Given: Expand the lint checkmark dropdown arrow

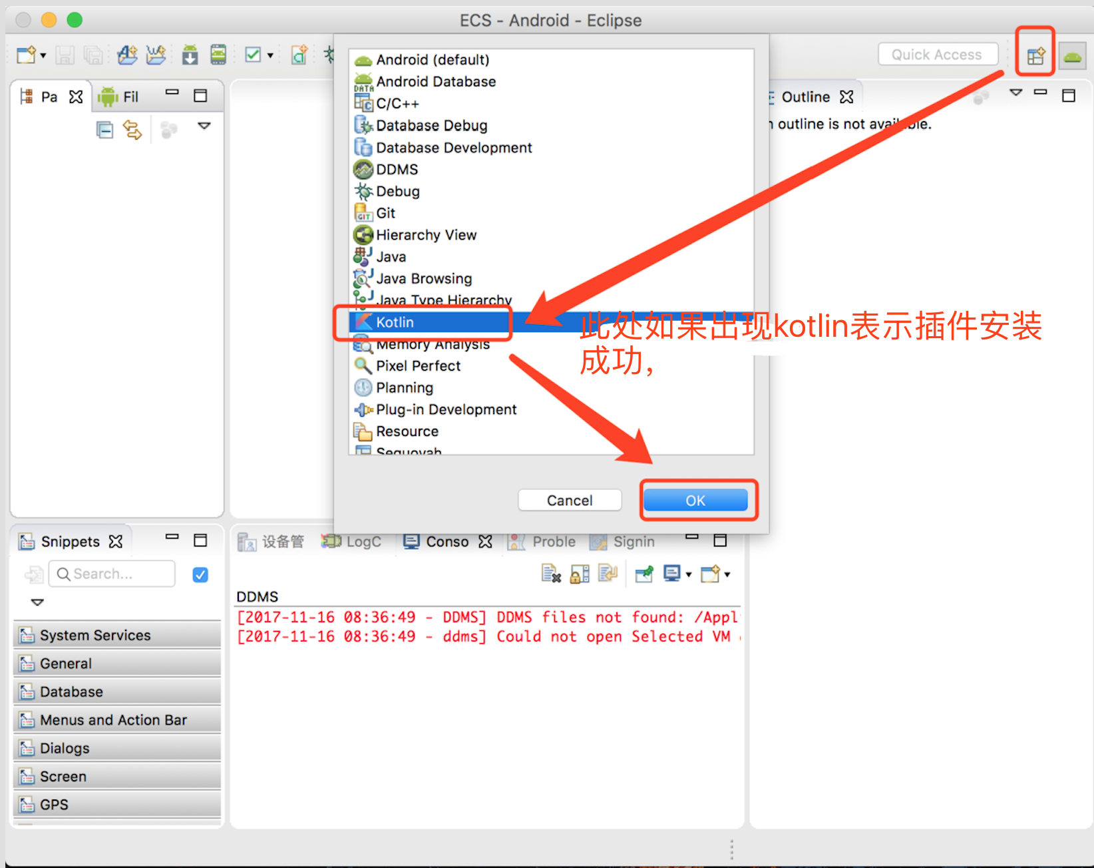Looking at the screenshot, I should (x=270, y=55).
